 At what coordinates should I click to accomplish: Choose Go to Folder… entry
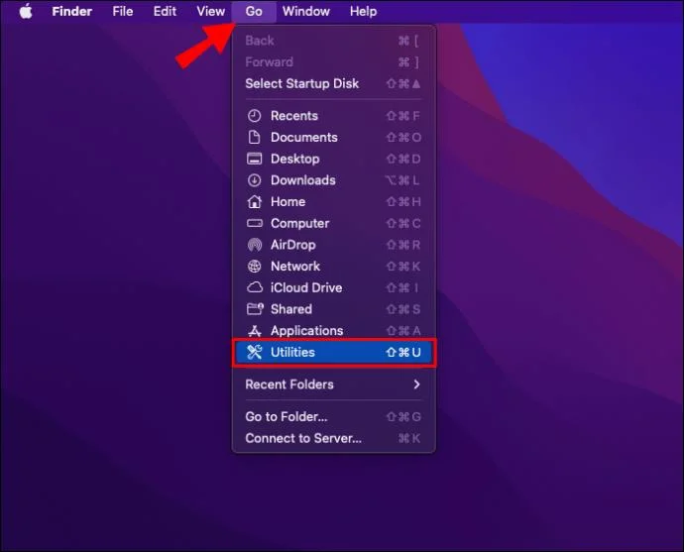point(334,416)
